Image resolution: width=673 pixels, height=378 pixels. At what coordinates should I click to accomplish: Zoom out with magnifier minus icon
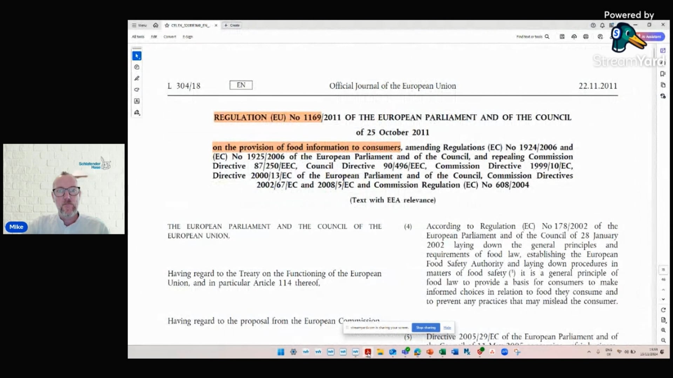[x=663, y=340]
